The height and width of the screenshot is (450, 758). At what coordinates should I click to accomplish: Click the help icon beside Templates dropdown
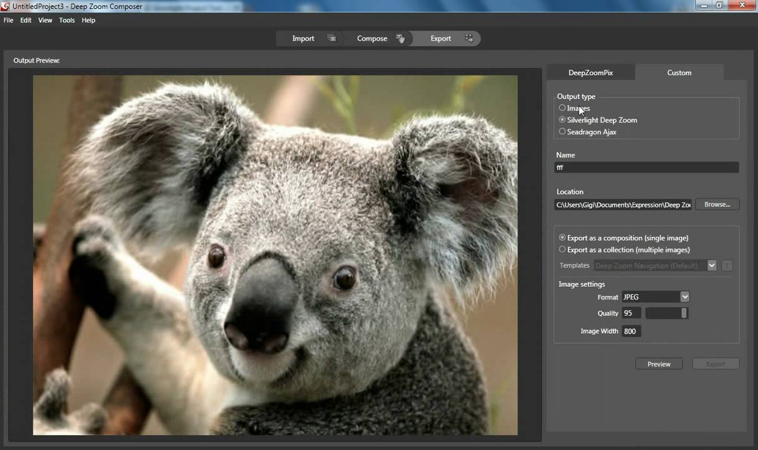[727, 266]
